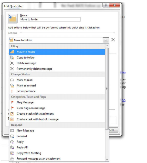Click the Set importance exclamation icon
Screen dimensions: 147x163
(12, 91)
